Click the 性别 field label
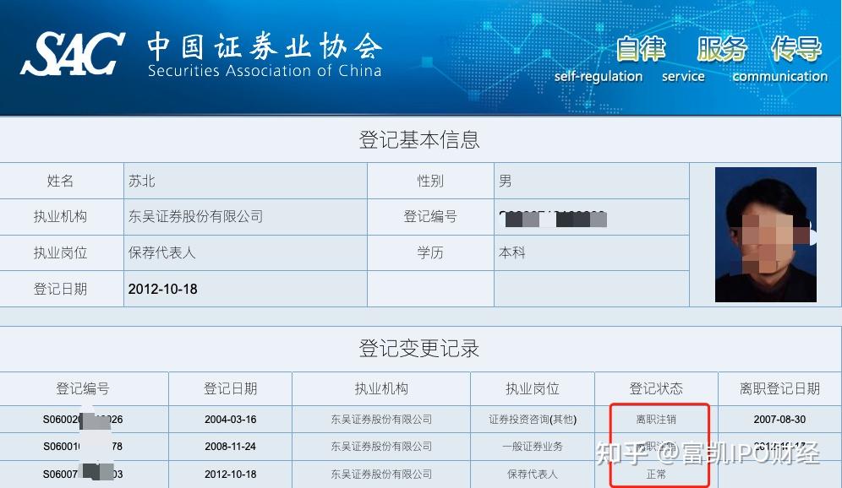This screenshot has width=842, height=488. click(430, 181)
